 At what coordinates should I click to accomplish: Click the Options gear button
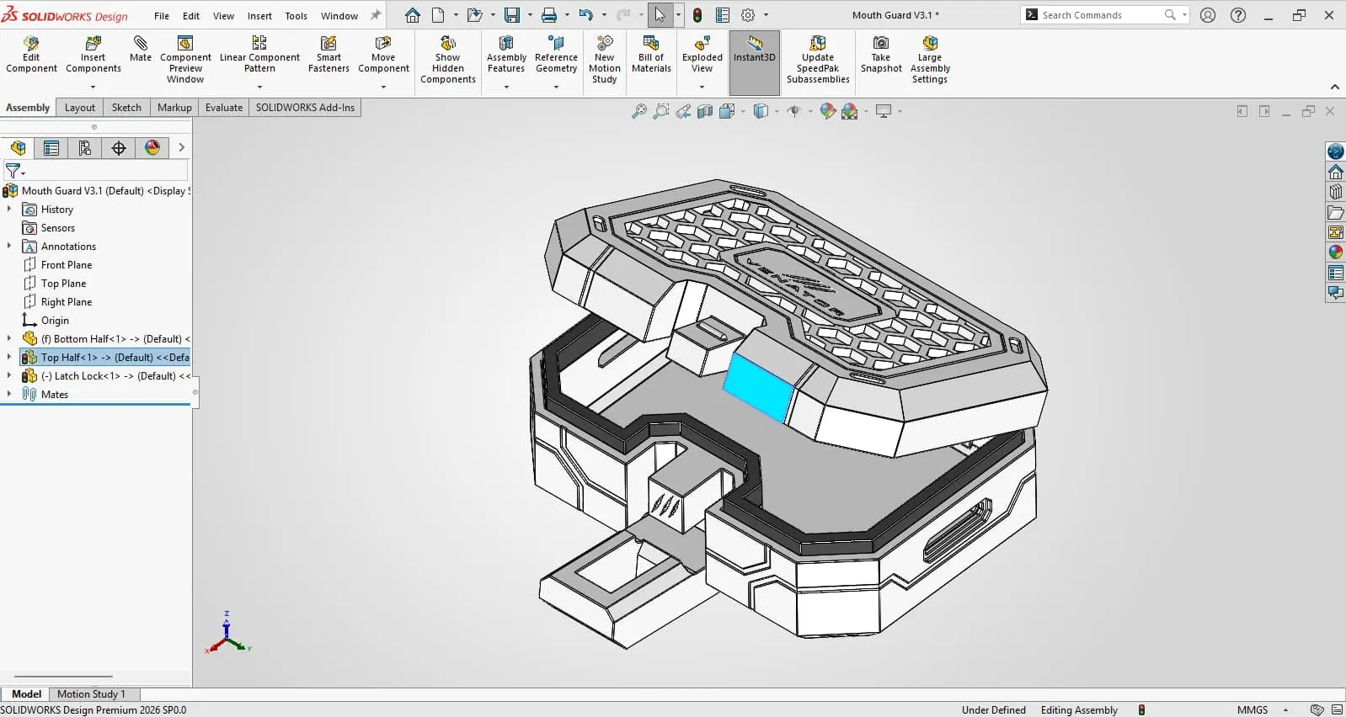click(x=748, y=15)
